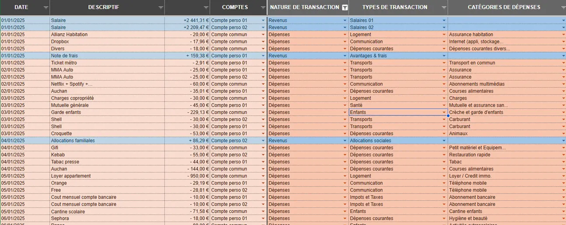Image resolution: width=566 pixels, height=225 pixels.
Task: Select the Kebab description cell
Action: coord(107,155)
